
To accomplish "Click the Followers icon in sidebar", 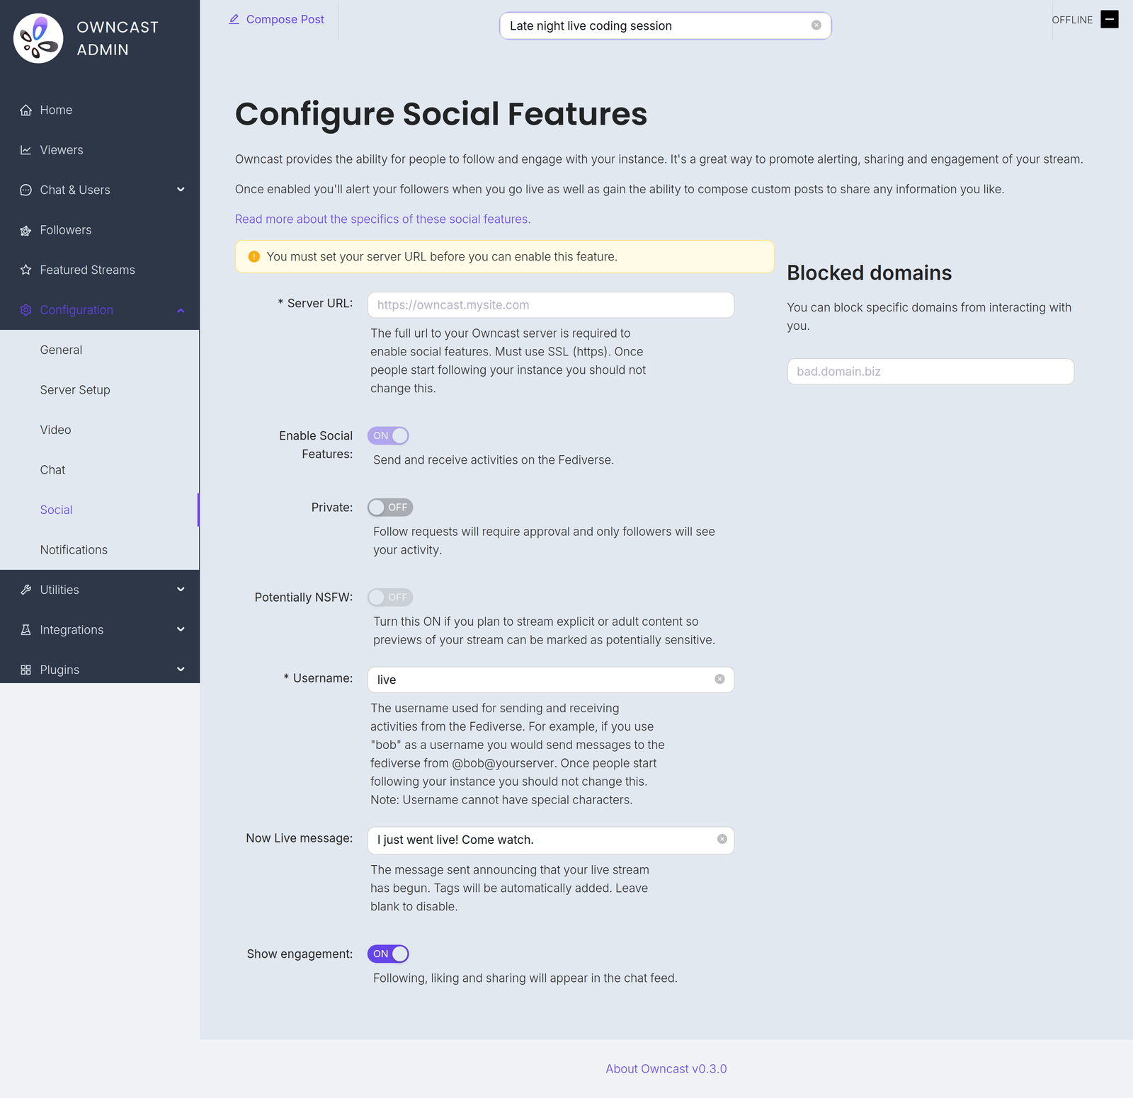I will point(26,230).
